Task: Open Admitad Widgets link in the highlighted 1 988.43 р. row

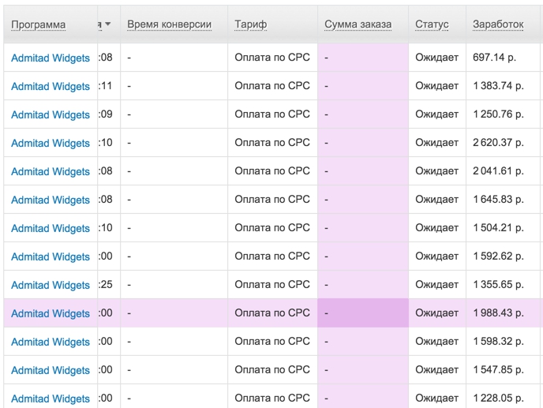Action: click(51, 313)
